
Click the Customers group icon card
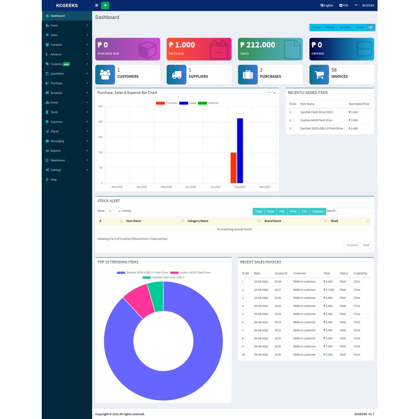105,74
